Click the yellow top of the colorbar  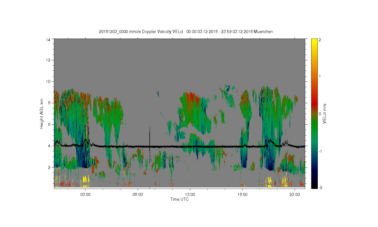click(314, 42)
